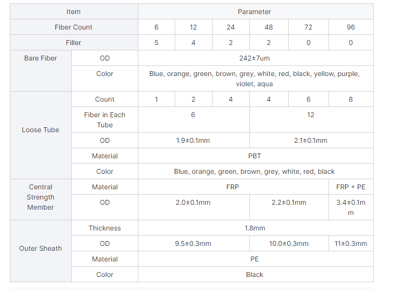Click the PBT material cell

pos(255,156)
